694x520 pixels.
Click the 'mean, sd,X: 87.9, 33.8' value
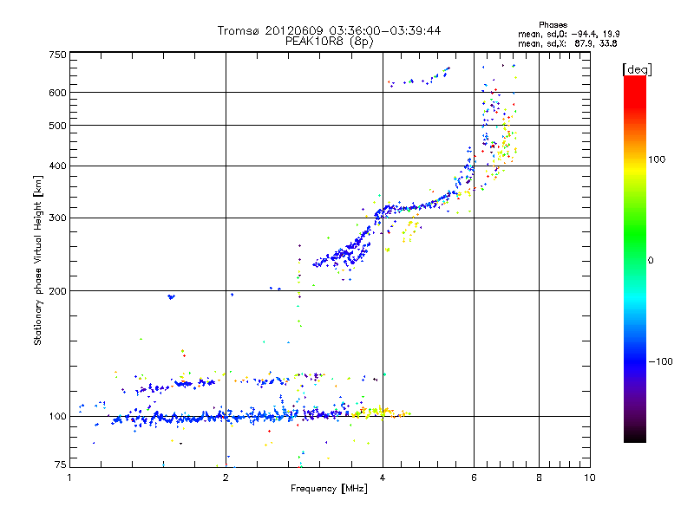pyautogui.click(x=567, y=43)
